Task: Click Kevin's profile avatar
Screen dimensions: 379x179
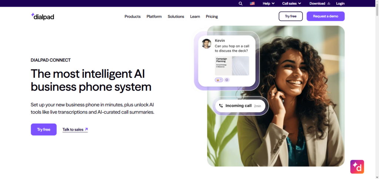Action: coord(207,44)
